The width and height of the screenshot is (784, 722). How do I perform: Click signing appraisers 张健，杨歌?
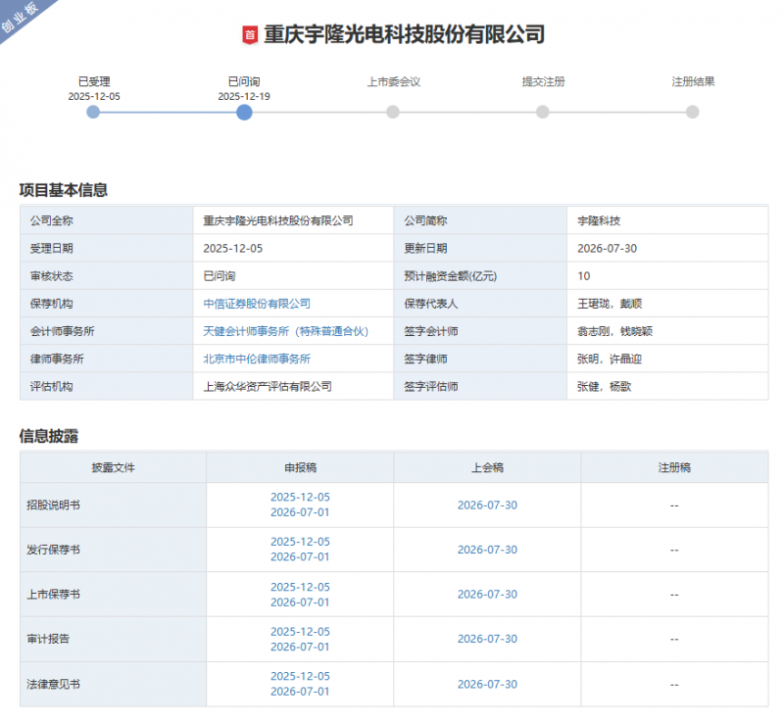[x=605, y=386]
